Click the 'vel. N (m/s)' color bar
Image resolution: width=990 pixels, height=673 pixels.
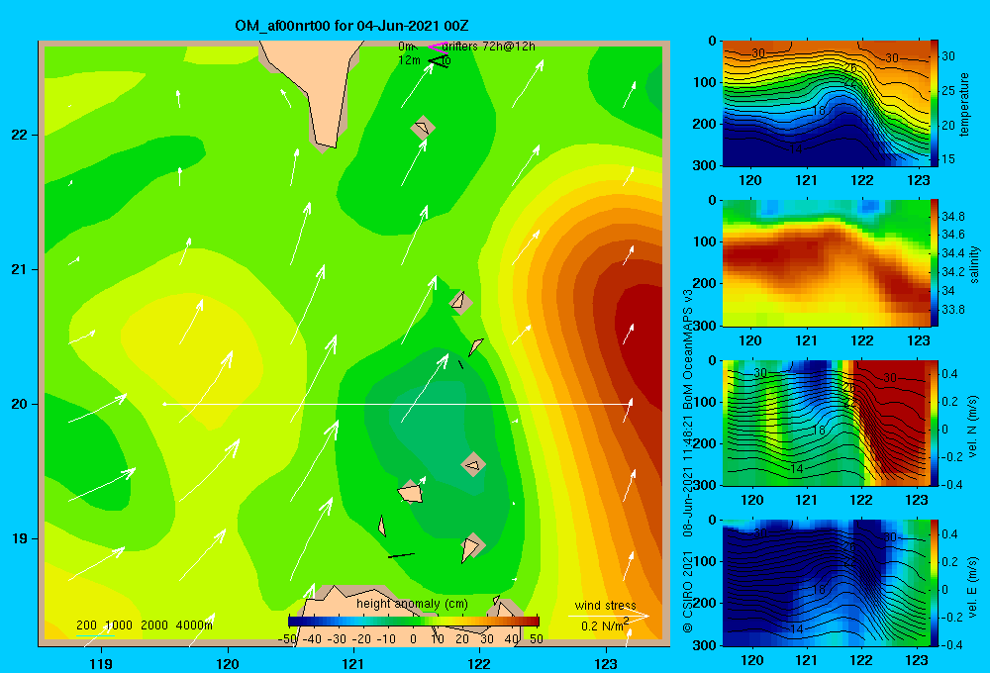pos(935,423)
